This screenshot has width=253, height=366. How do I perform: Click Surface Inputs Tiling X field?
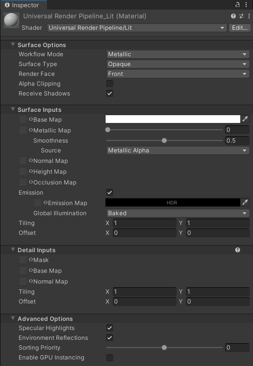[x=144, y=223]
